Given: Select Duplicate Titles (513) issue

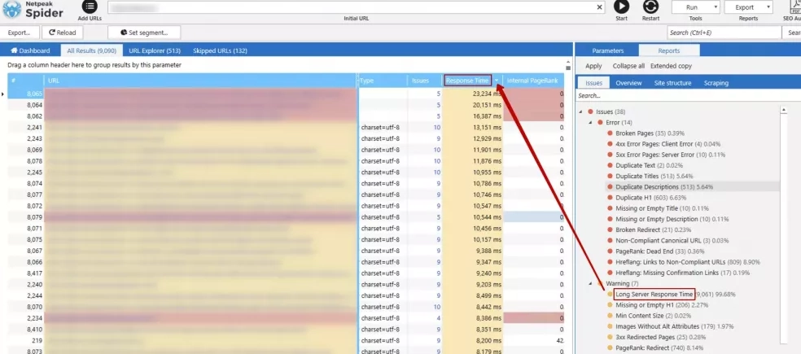Looking at the screenshot, I should (654, 177).
